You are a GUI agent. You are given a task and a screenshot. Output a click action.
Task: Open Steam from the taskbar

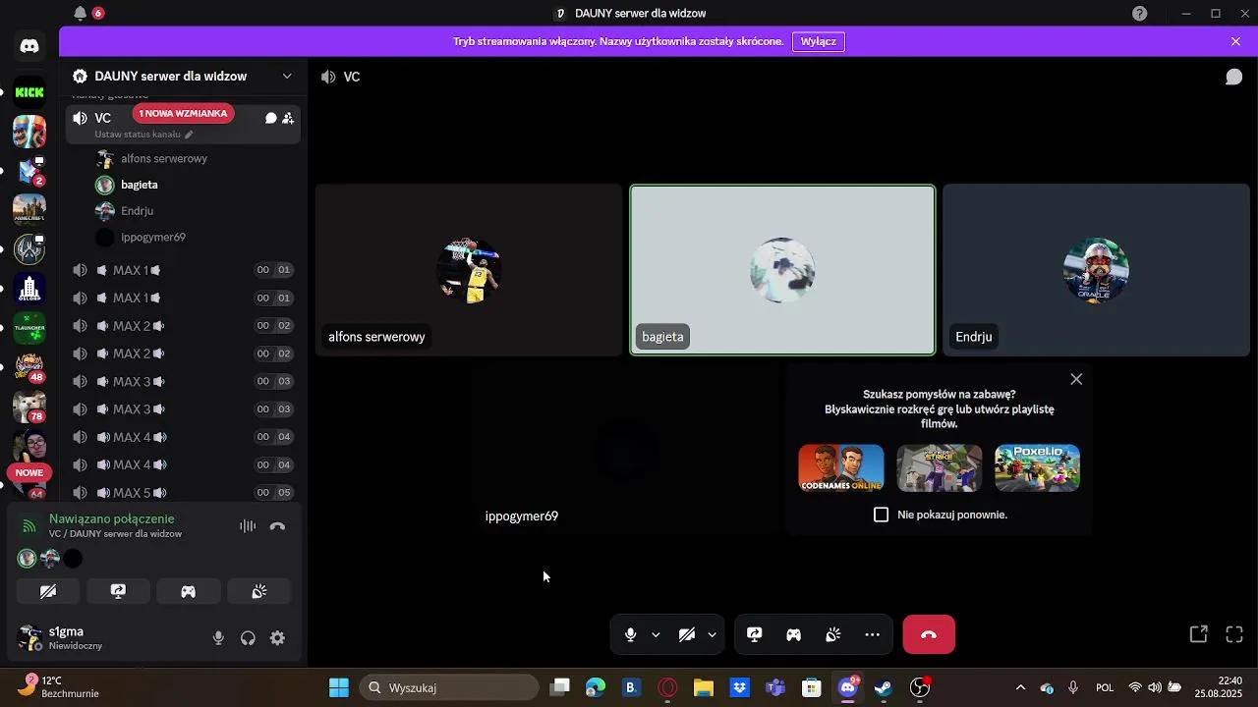(x=884, y=687)
